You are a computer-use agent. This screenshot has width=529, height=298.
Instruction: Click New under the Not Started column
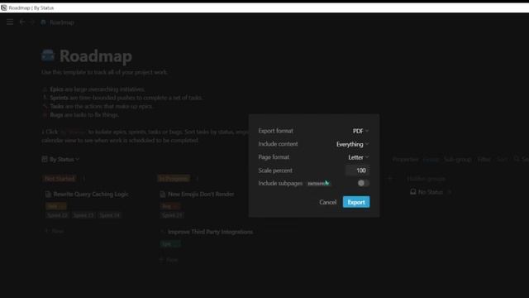click(x=55, y=231)
